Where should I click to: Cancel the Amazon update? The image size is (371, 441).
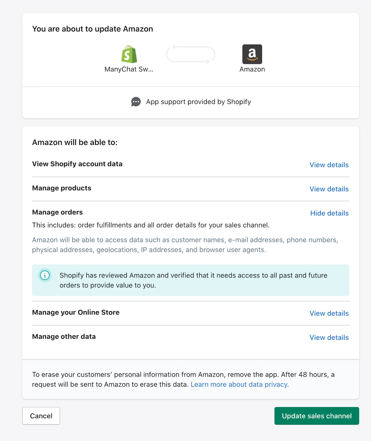[41, 416]
